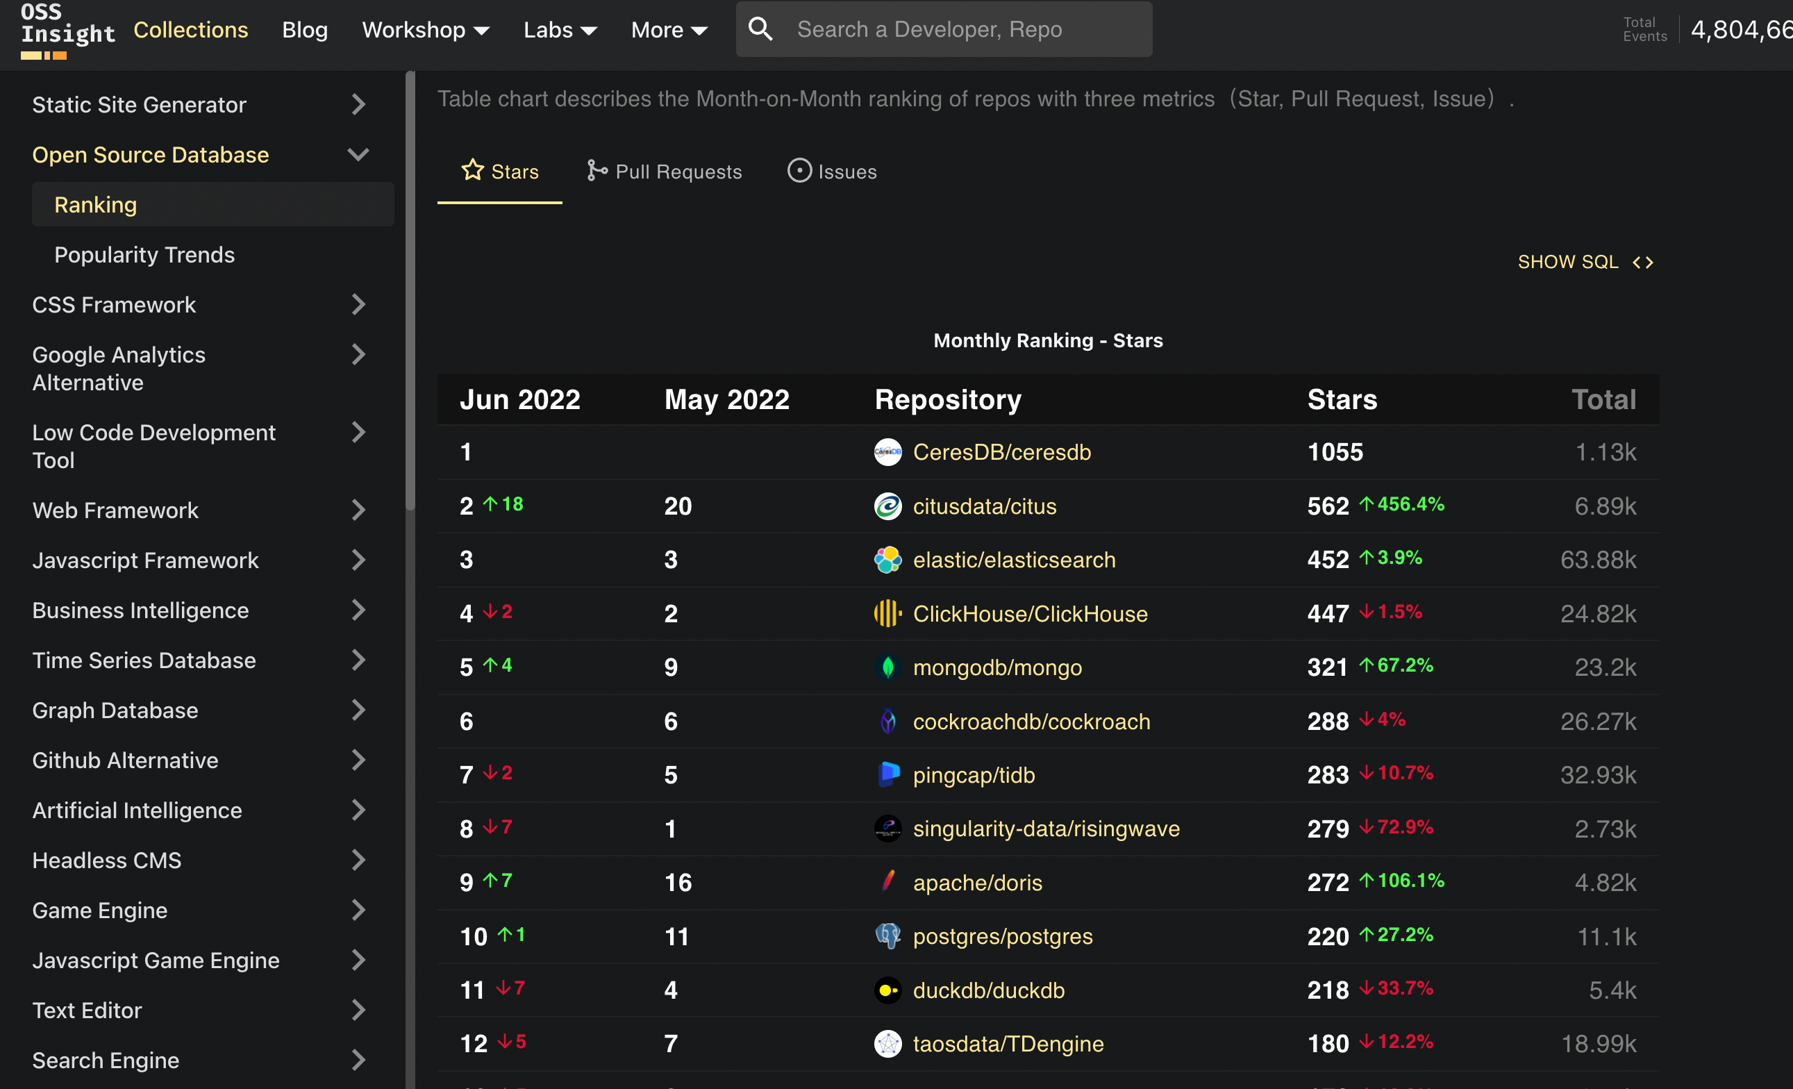Viewport: 1793px width, 1089px height.
Task: Click SHOW SQL button
Action: click(1585, 262)
